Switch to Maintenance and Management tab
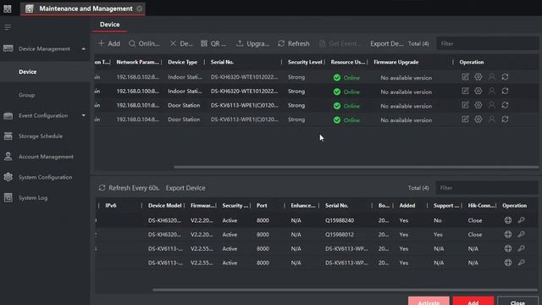This screenshot has width=542, height=305. [83, 8]
